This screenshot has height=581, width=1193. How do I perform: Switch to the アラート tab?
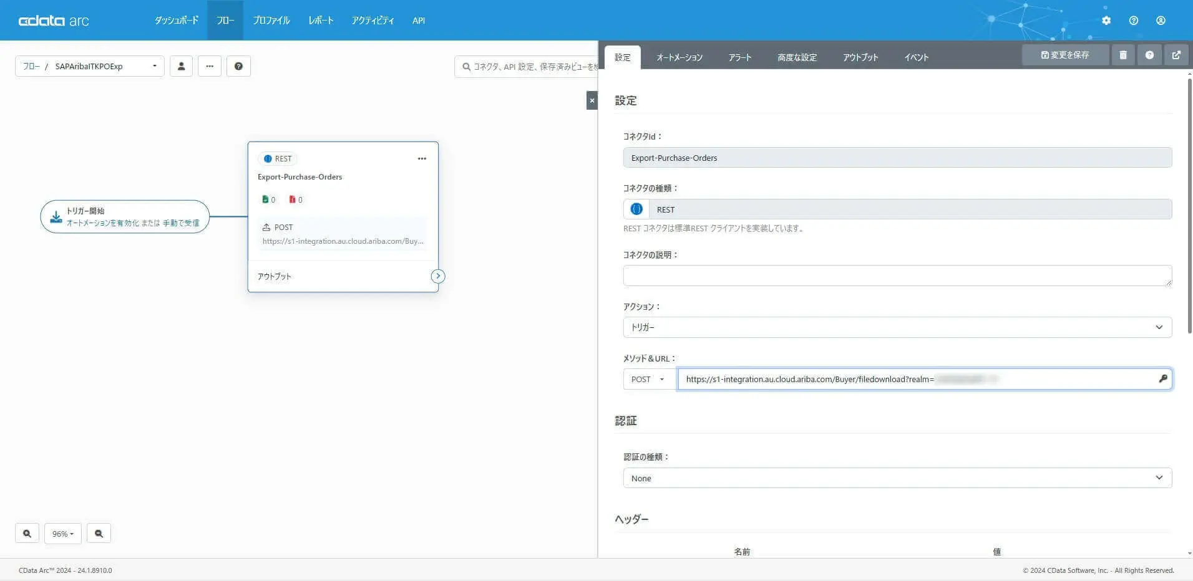(740, 57)
